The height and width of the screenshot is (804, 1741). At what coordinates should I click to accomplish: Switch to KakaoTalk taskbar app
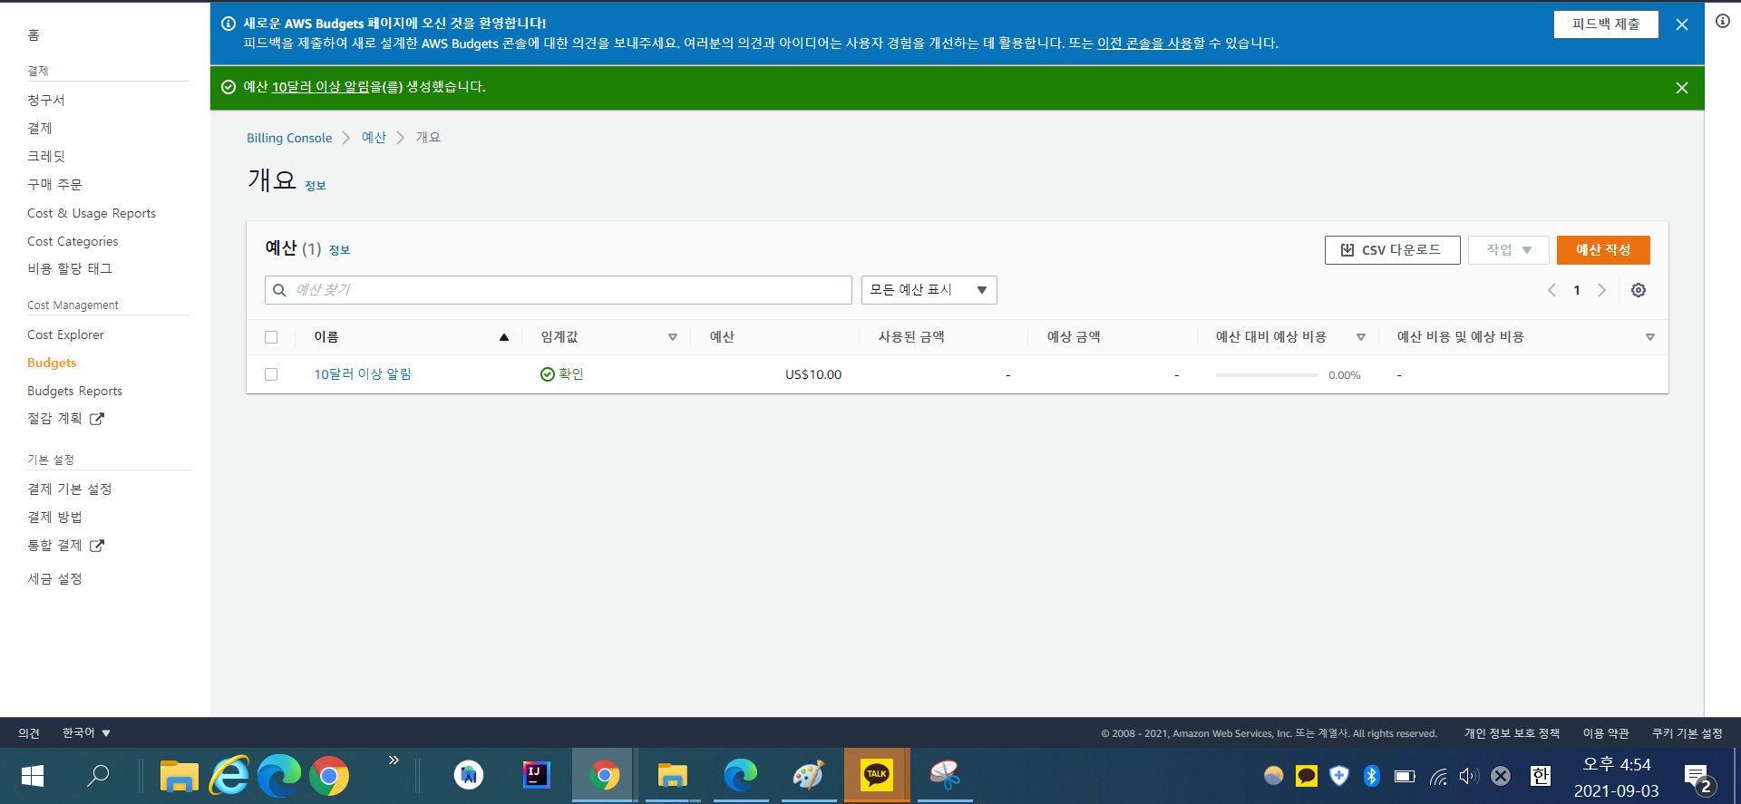pyautogui.click(x=877, y=774)
